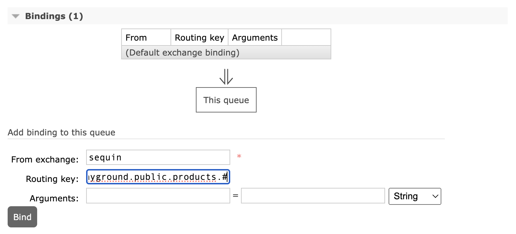Open the String argument type dropdown

(x=415, y=196)
